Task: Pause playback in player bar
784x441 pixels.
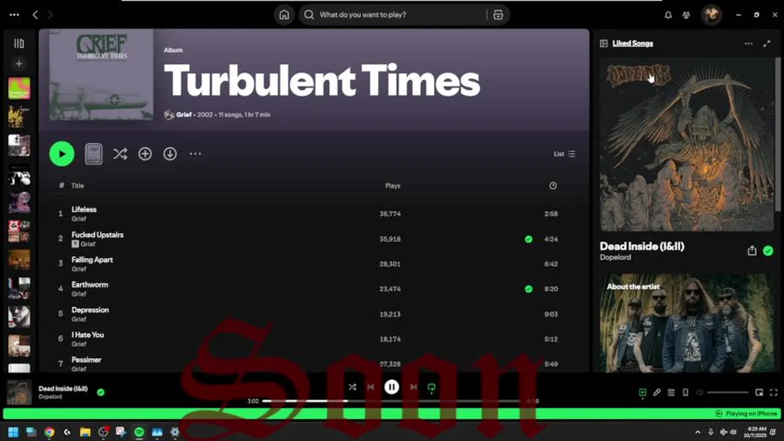Action: [391, 387]
